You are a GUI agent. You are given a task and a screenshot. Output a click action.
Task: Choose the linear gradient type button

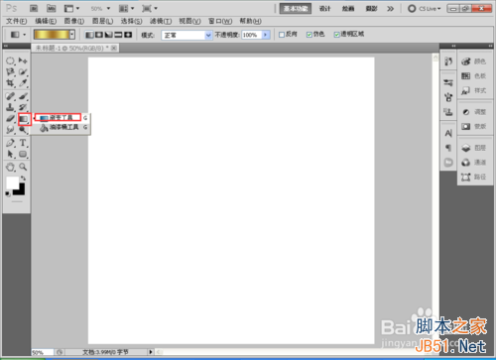click(89, 35)
